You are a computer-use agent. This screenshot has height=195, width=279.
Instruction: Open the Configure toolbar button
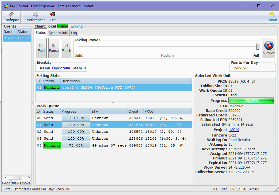coord(12,17)
